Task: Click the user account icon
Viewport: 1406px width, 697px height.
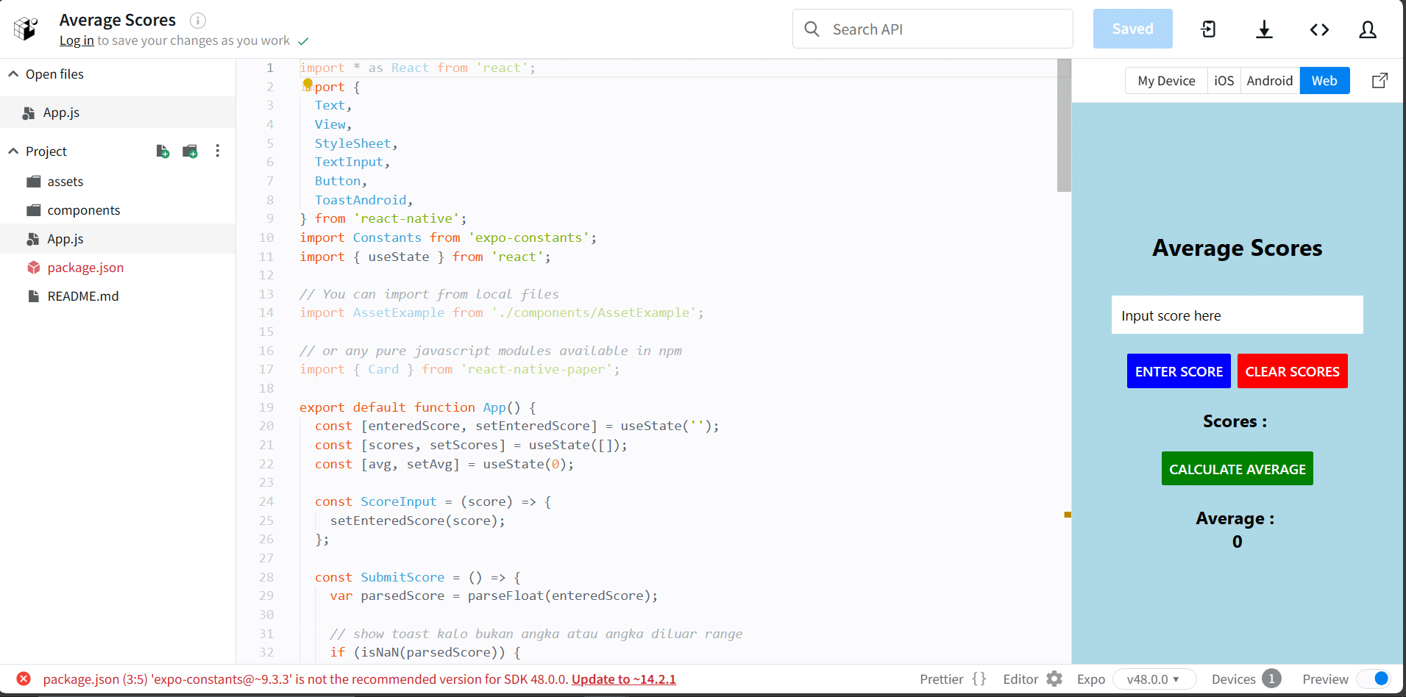Action: (1368, 30)
